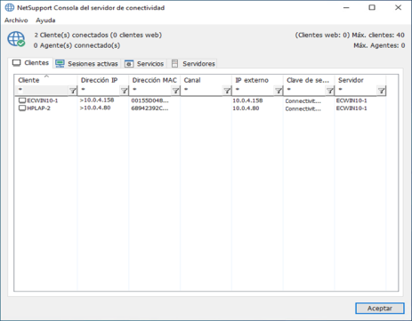Open filter icon for IP externo column
Viewport: 412px width, 321px height.
(x=279, y=91)
